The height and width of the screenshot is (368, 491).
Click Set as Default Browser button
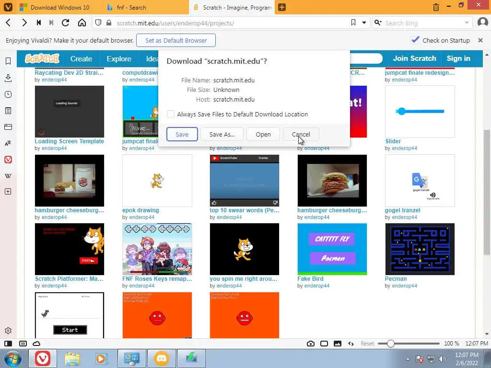pos(176,40)
